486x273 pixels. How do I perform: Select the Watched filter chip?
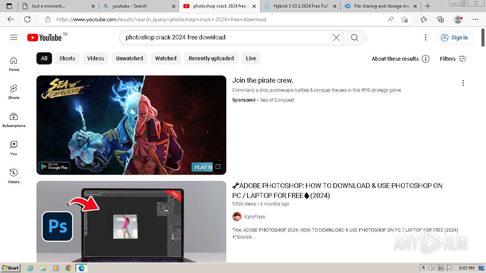click(x=166, y=58)
